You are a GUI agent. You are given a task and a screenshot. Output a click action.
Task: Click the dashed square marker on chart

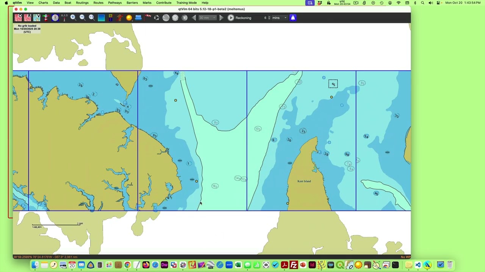[333, 84]
